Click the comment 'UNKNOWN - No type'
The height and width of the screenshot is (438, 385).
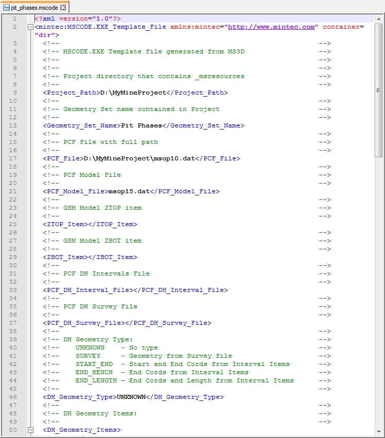[x=117, y=348]
